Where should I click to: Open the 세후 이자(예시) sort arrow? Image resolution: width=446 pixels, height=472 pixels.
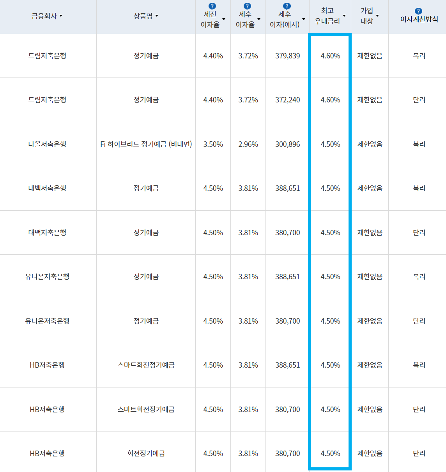click(304, 19)
